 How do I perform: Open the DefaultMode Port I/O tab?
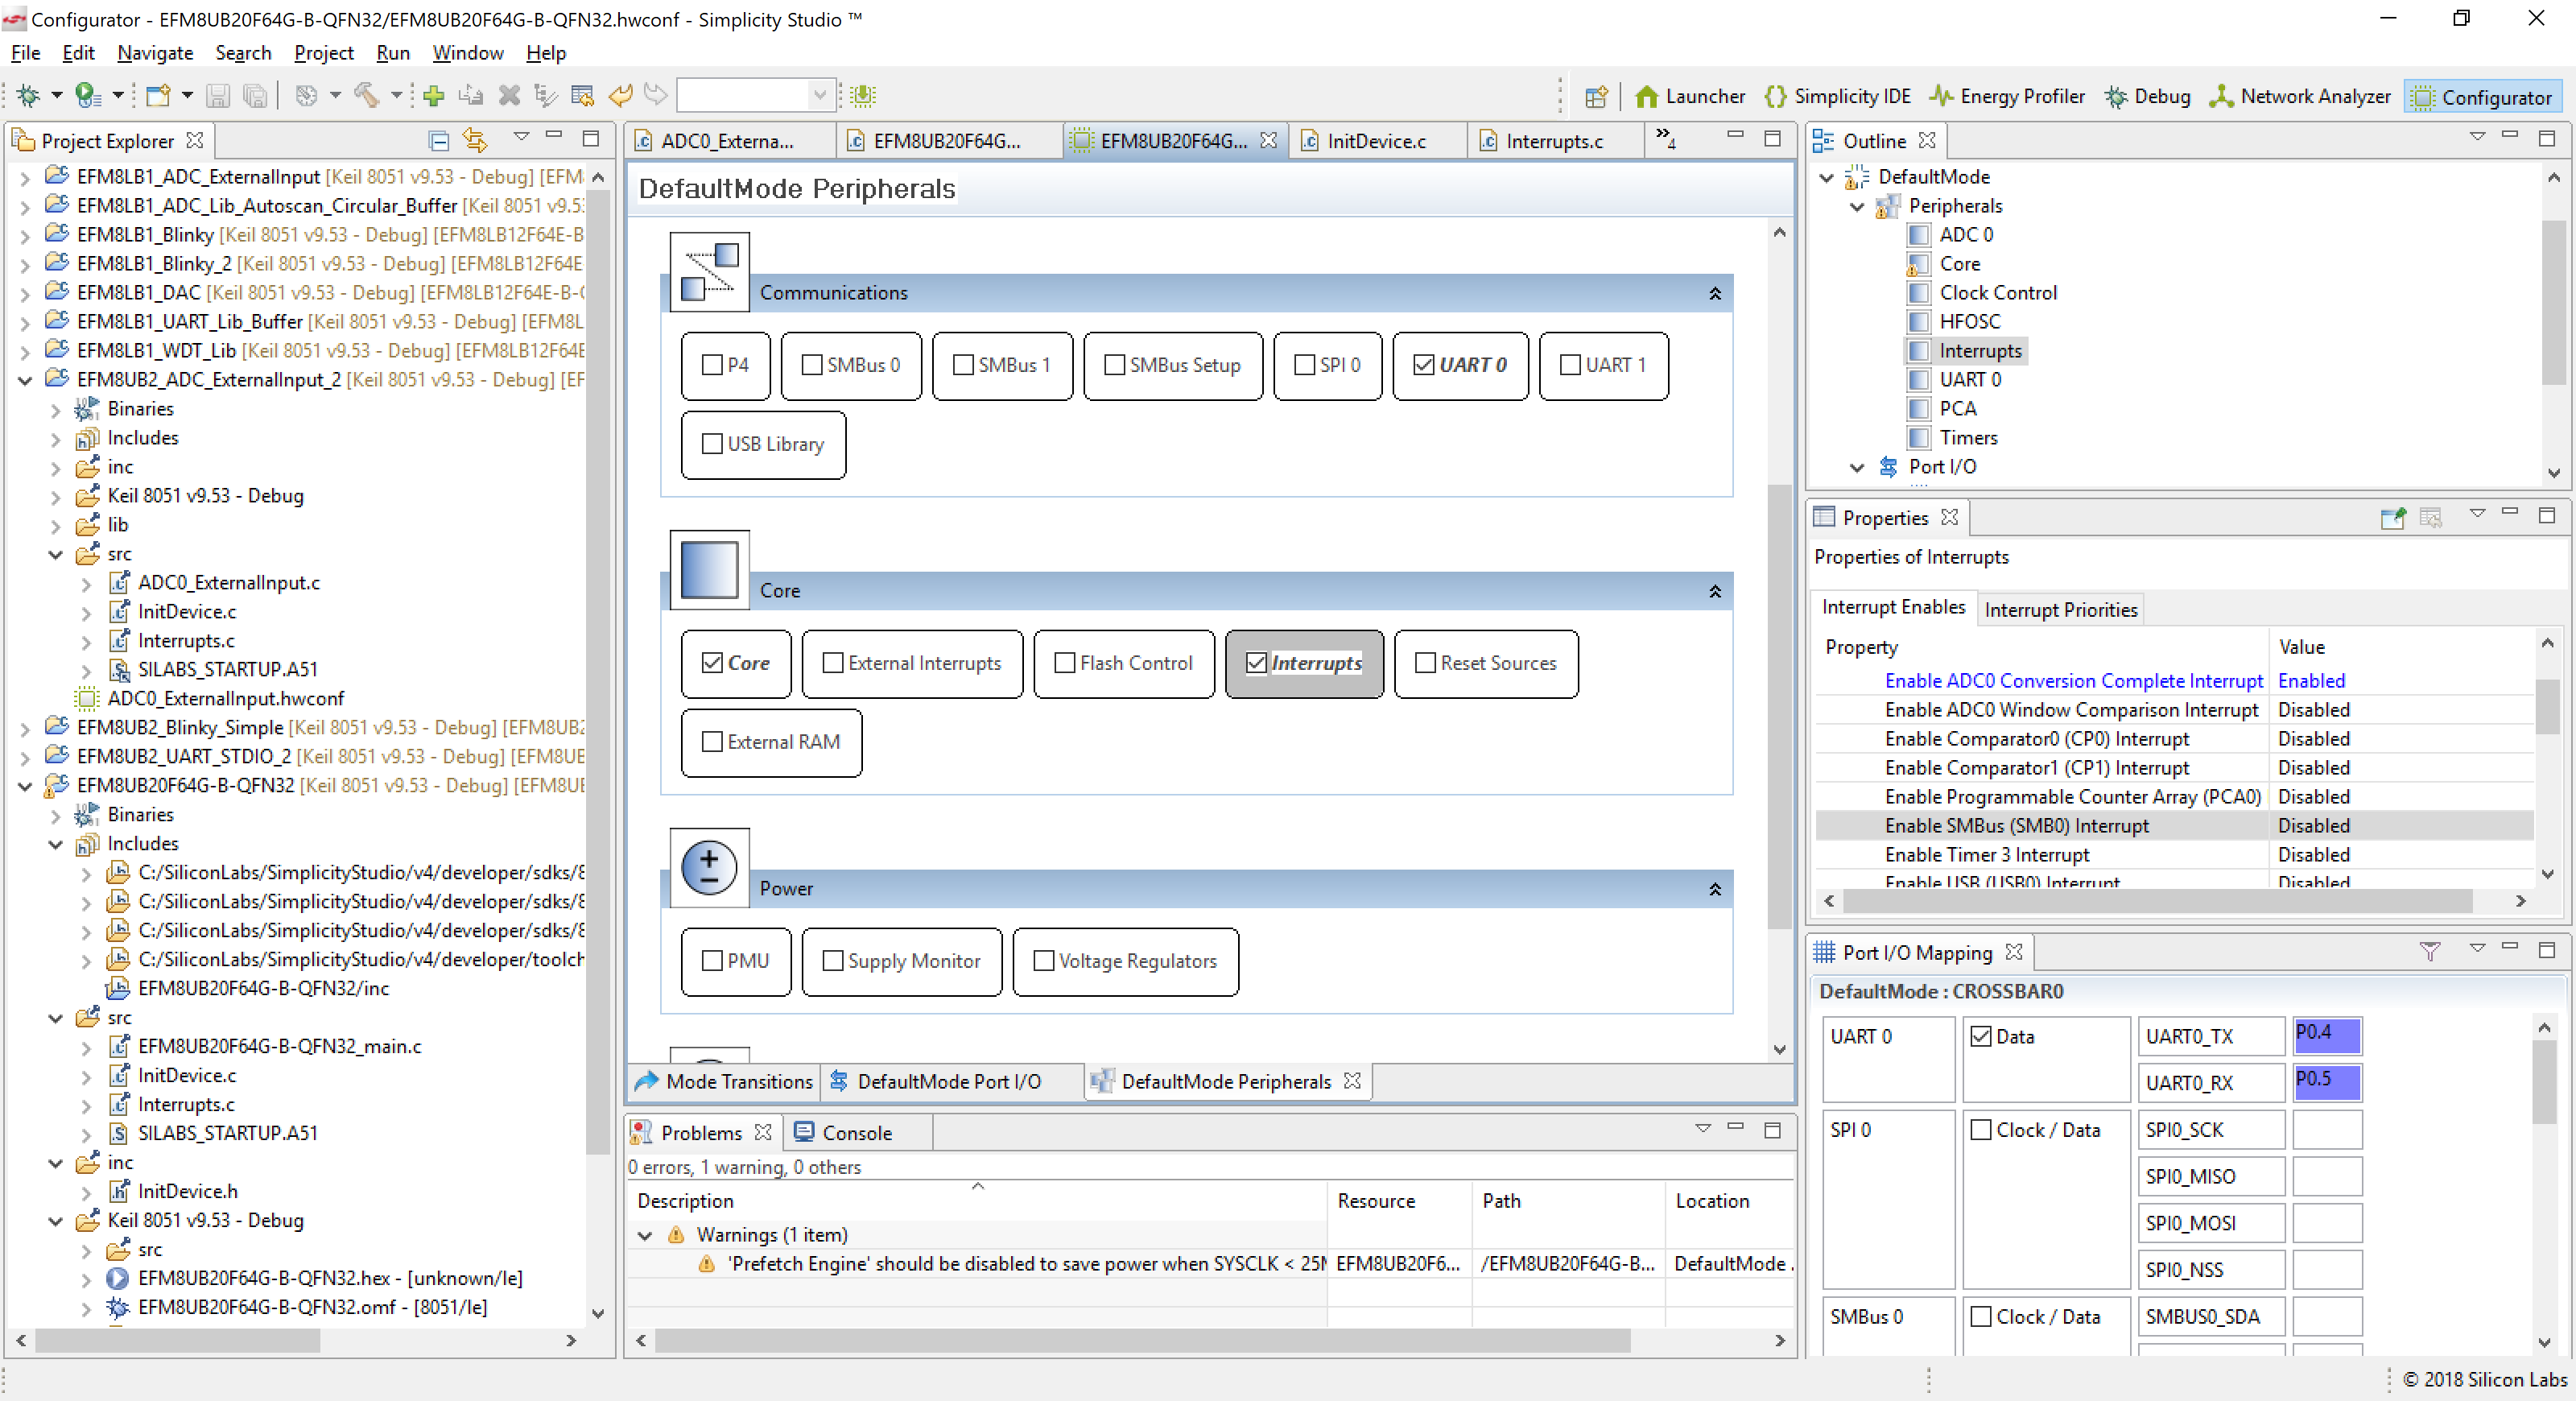948,1081
